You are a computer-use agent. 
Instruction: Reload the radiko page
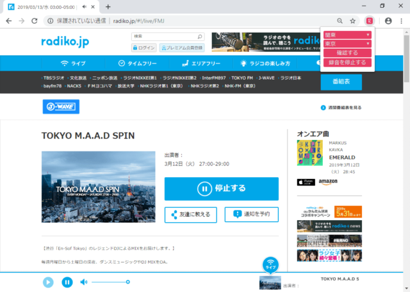[34, 21]
